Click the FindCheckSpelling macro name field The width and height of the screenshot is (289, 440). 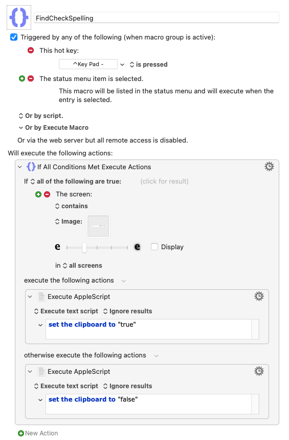click(157, 18)
